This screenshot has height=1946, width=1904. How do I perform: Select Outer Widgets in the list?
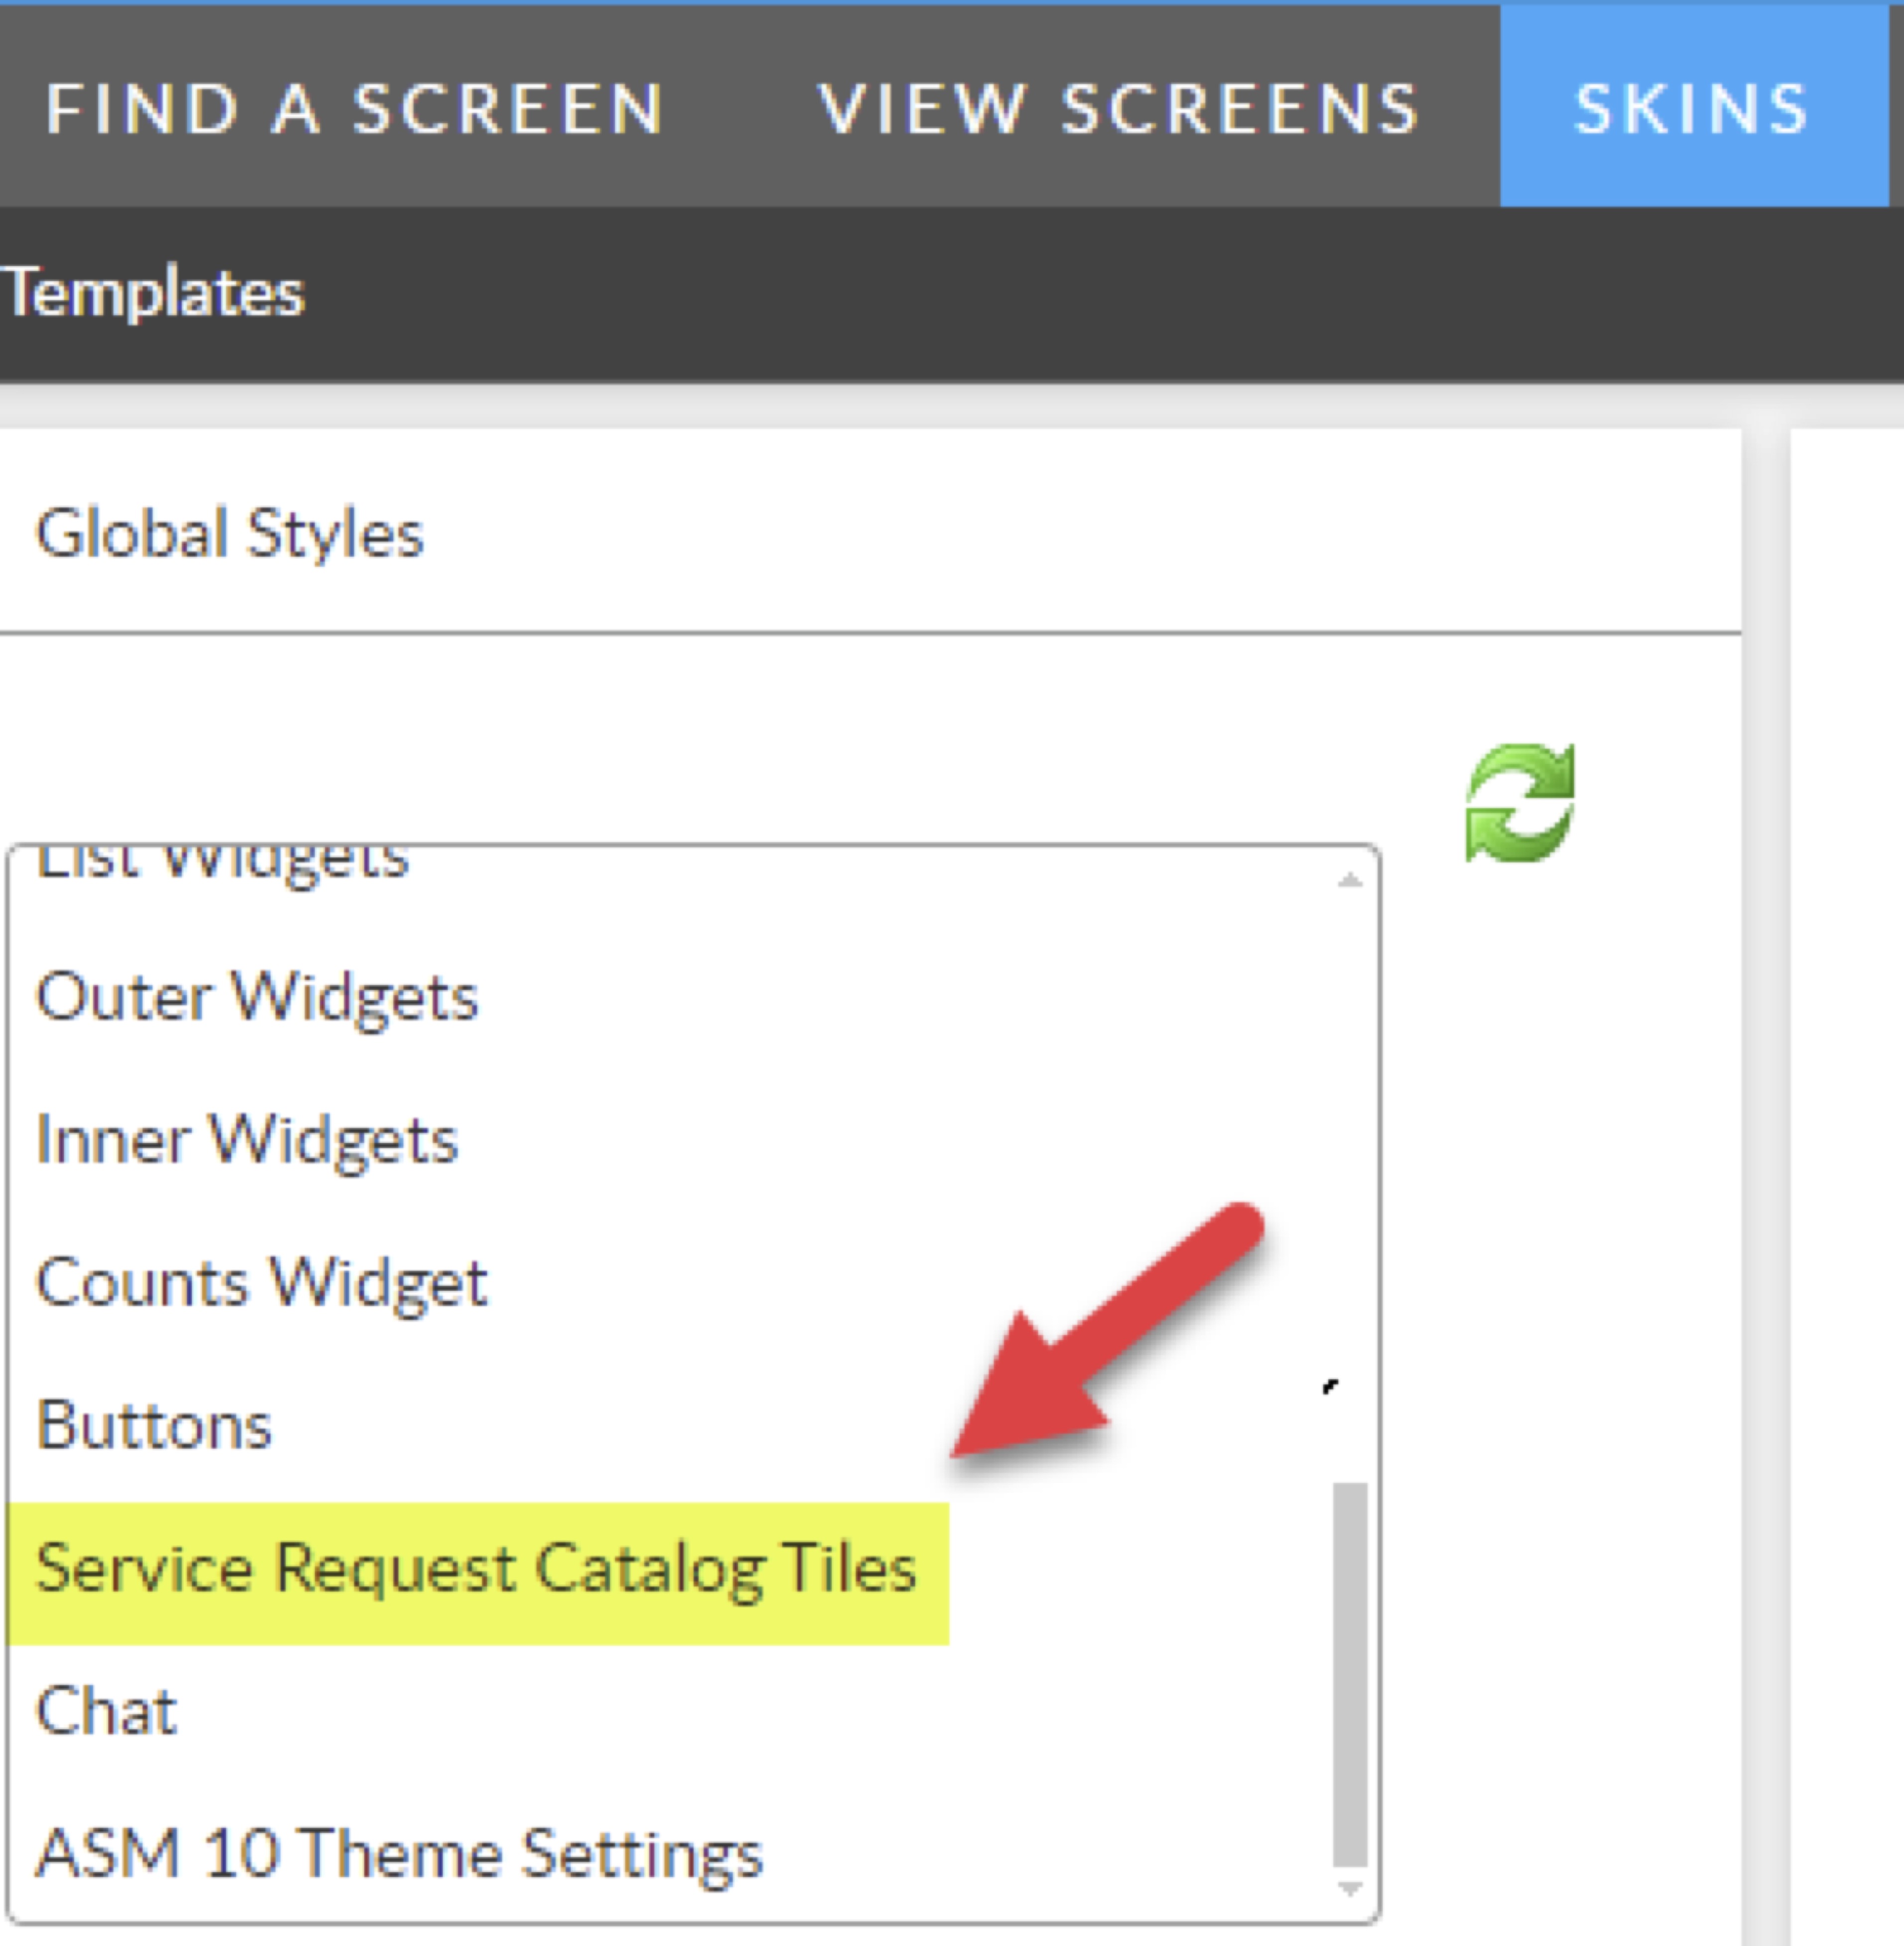point(257,997)
